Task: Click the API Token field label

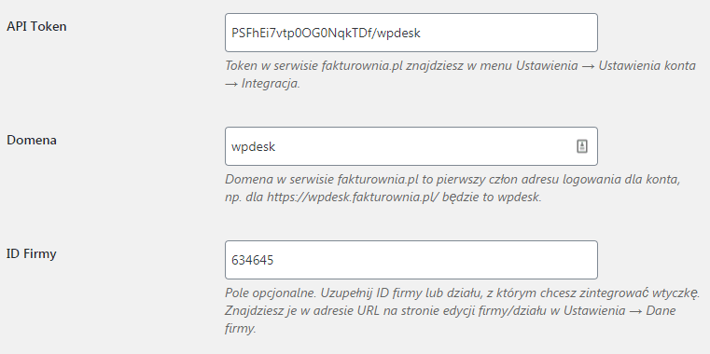Action: tap(36, 26)
